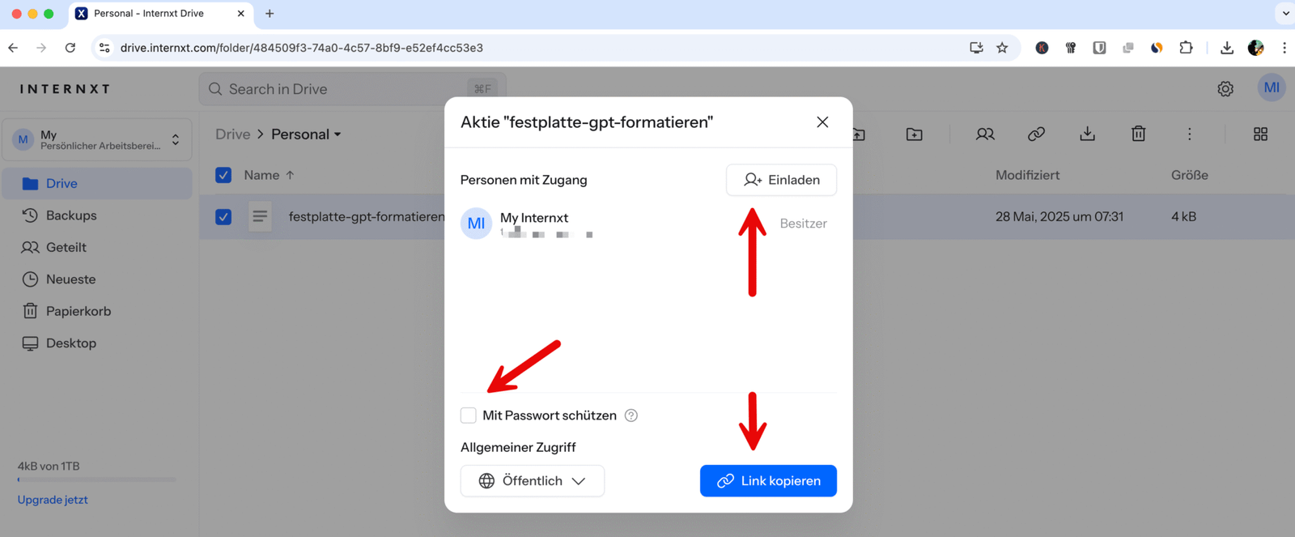The height and width of the screenshot is (537, 1295).
Task: Click the storage usage progress bar
Action: point(96,479)
